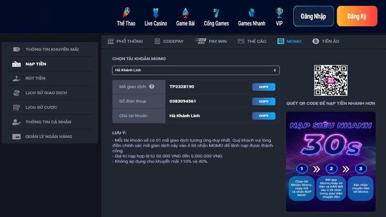Select the phone number text 0383094561
The image size is (386, 217).
tap(183, 101)
